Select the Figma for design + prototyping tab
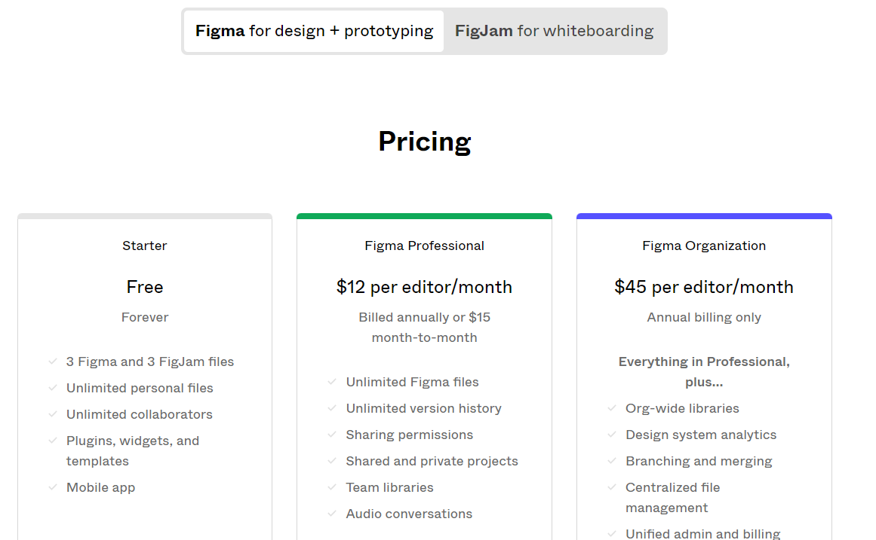The width and height of the screenshot is (876, 540). coord(312,31)
